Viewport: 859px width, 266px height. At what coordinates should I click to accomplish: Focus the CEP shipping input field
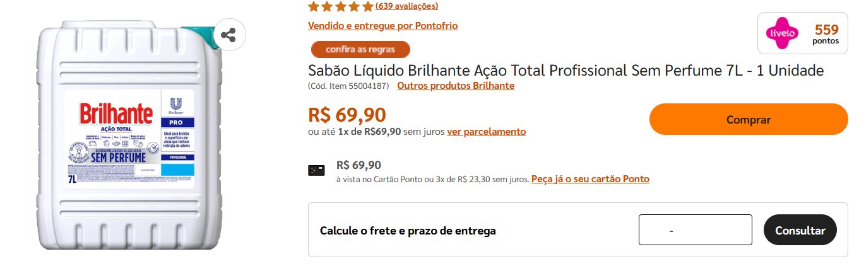click(x=696, y=230)
